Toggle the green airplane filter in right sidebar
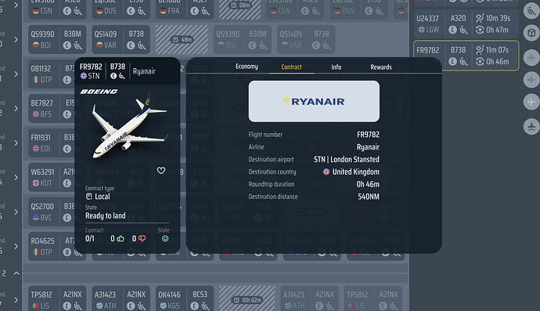The image size is (540, 311). pos(531,57)
